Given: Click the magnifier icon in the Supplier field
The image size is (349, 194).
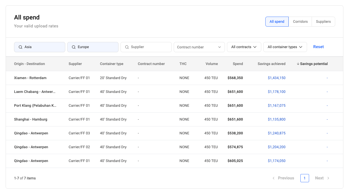Looking at the screenshot, I should click(127, 47).
